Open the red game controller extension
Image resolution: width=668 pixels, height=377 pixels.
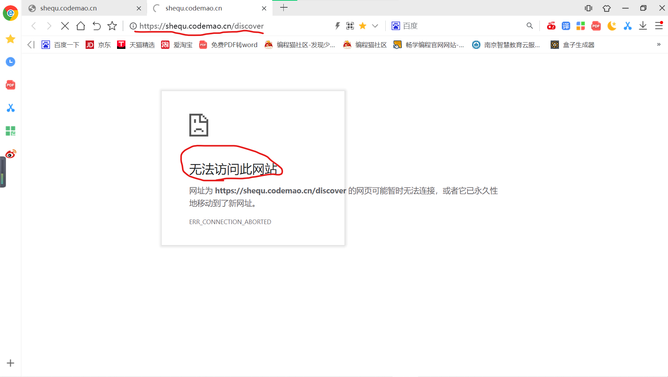point(551,26)
